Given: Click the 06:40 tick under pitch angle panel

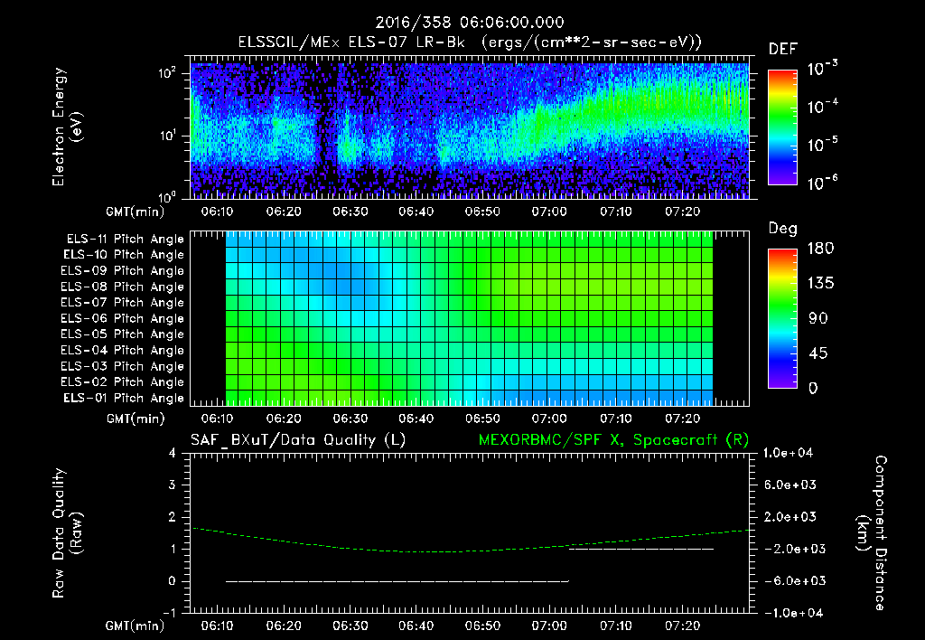Looking at the screenshot, I should point(416,419).
